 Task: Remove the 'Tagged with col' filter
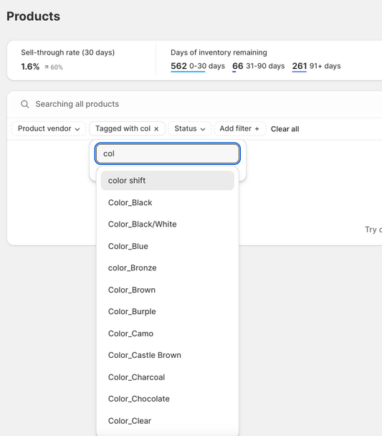(156, 129)
